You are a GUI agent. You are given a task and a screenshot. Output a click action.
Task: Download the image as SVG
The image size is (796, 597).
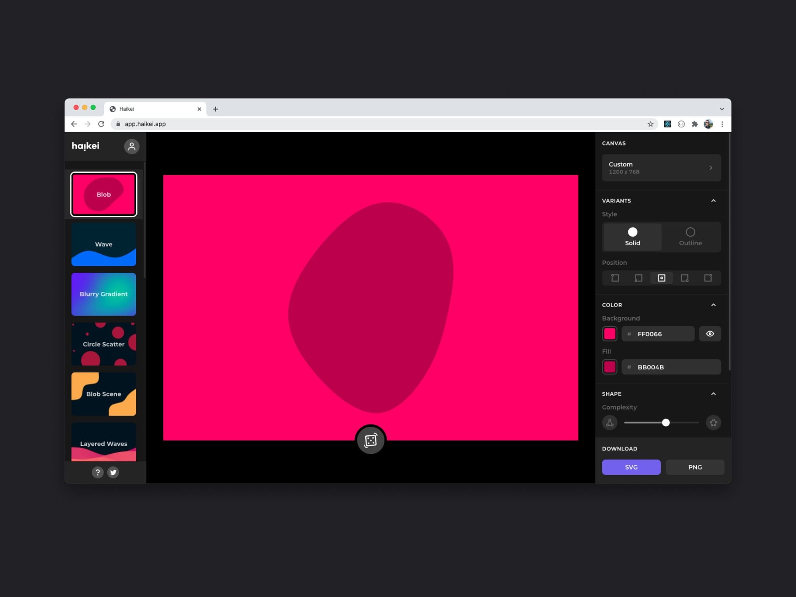(631, 467)
